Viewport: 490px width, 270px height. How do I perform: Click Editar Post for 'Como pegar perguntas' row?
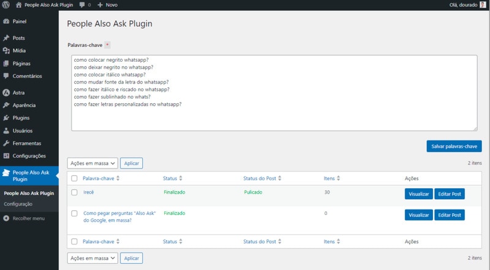450,215
